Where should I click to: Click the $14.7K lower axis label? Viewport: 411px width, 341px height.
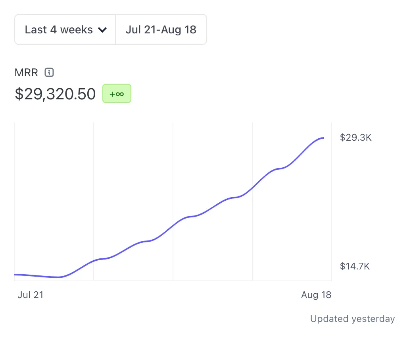(355, 266)
